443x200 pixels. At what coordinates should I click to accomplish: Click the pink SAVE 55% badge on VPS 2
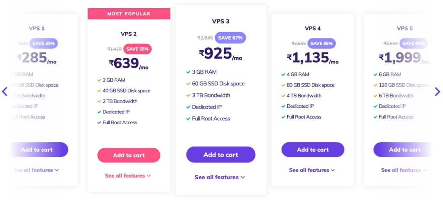tap(137, 49)
